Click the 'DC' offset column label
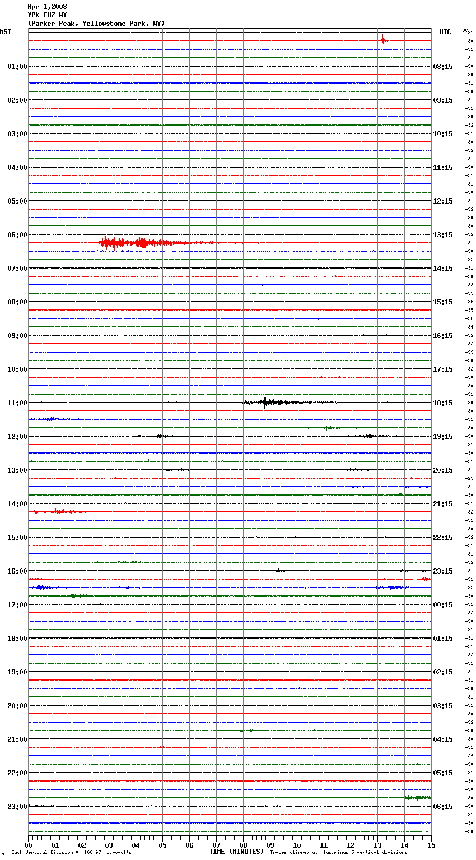Screen dimensions: 476x860 [465, 30]
